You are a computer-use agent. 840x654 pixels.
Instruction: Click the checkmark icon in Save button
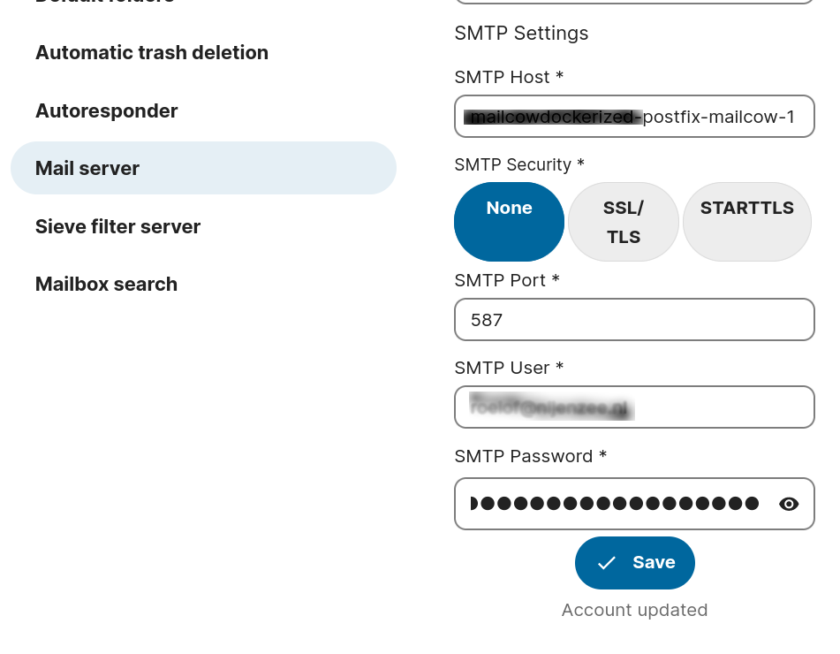click(x=607, y=563)
